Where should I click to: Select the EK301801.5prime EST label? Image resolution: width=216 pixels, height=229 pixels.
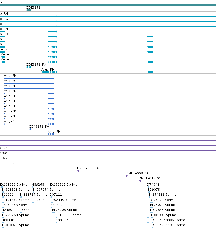point(15,190)
